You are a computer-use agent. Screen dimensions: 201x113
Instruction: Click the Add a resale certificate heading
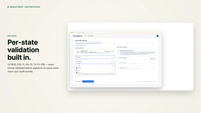coord(81,40)
